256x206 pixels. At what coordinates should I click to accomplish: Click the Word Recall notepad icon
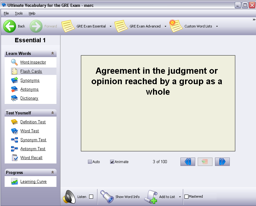(x=15, y=158)
